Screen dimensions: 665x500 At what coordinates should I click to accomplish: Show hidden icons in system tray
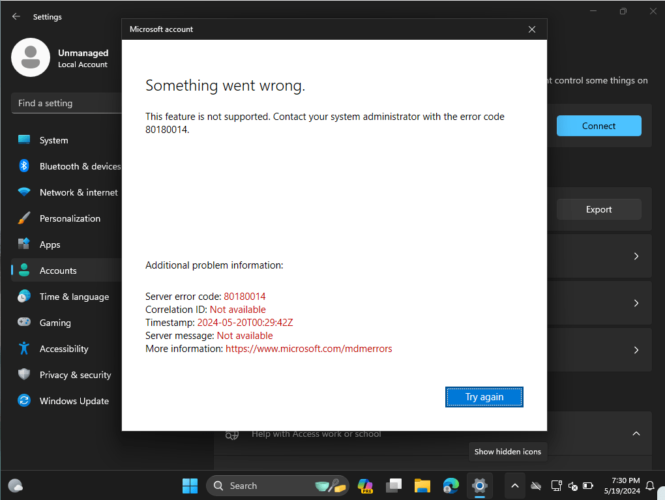coord(514,486)
